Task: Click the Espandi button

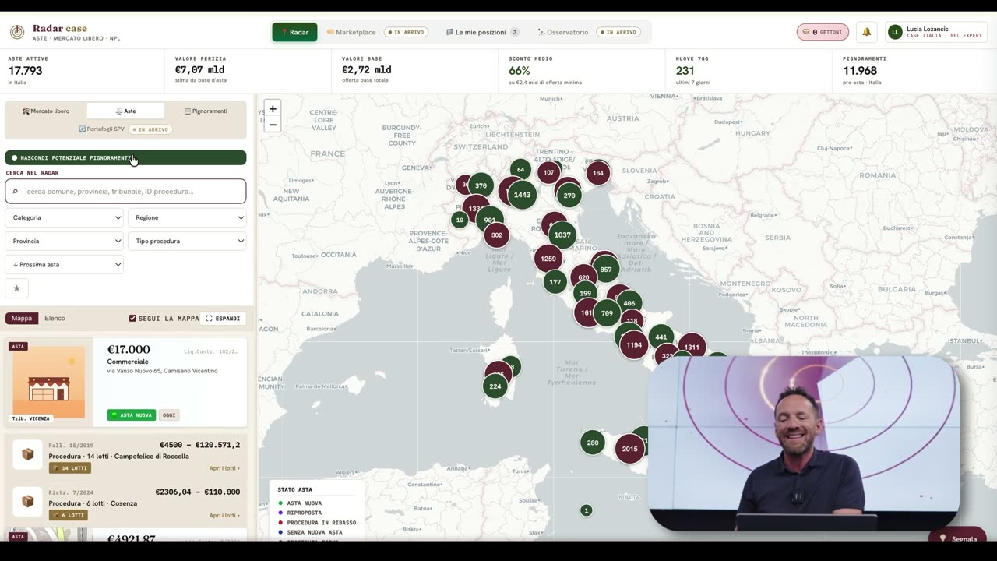Action: click(223, 319)
